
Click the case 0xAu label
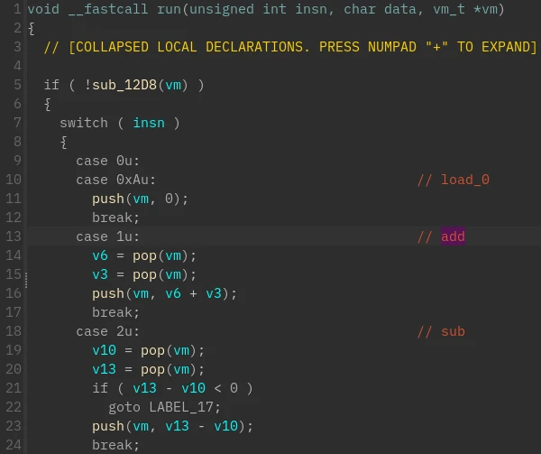pyautogui.click(x=116, y=180)
